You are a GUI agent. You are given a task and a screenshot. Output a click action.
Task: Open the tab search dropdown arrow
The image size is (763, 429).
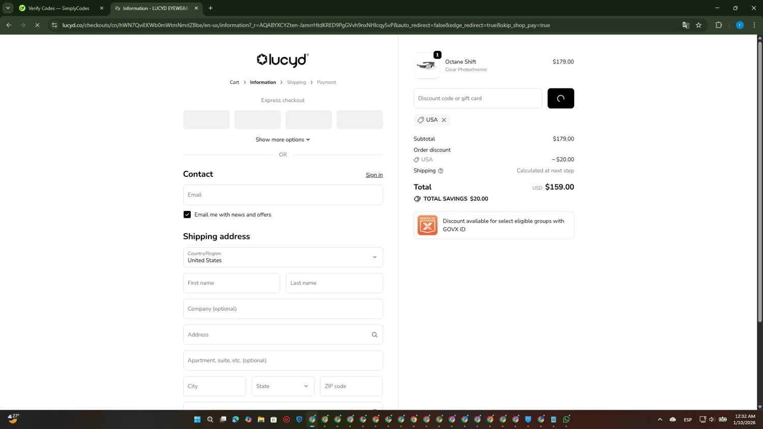pyautogui.click(x=8, y=8)
